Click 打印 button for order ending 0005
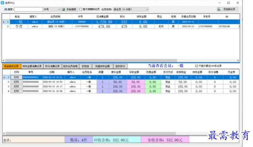The image size is (253, 147). [x=17, y=87]
